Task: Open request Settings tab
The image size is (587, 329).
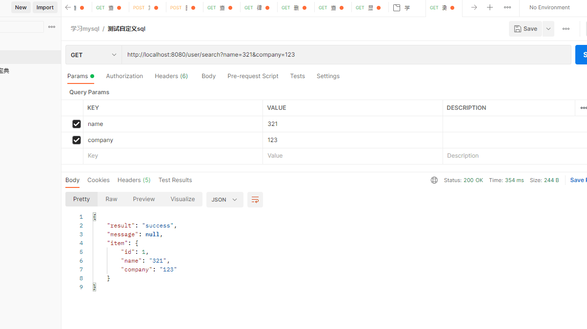Action: point(328,76)
